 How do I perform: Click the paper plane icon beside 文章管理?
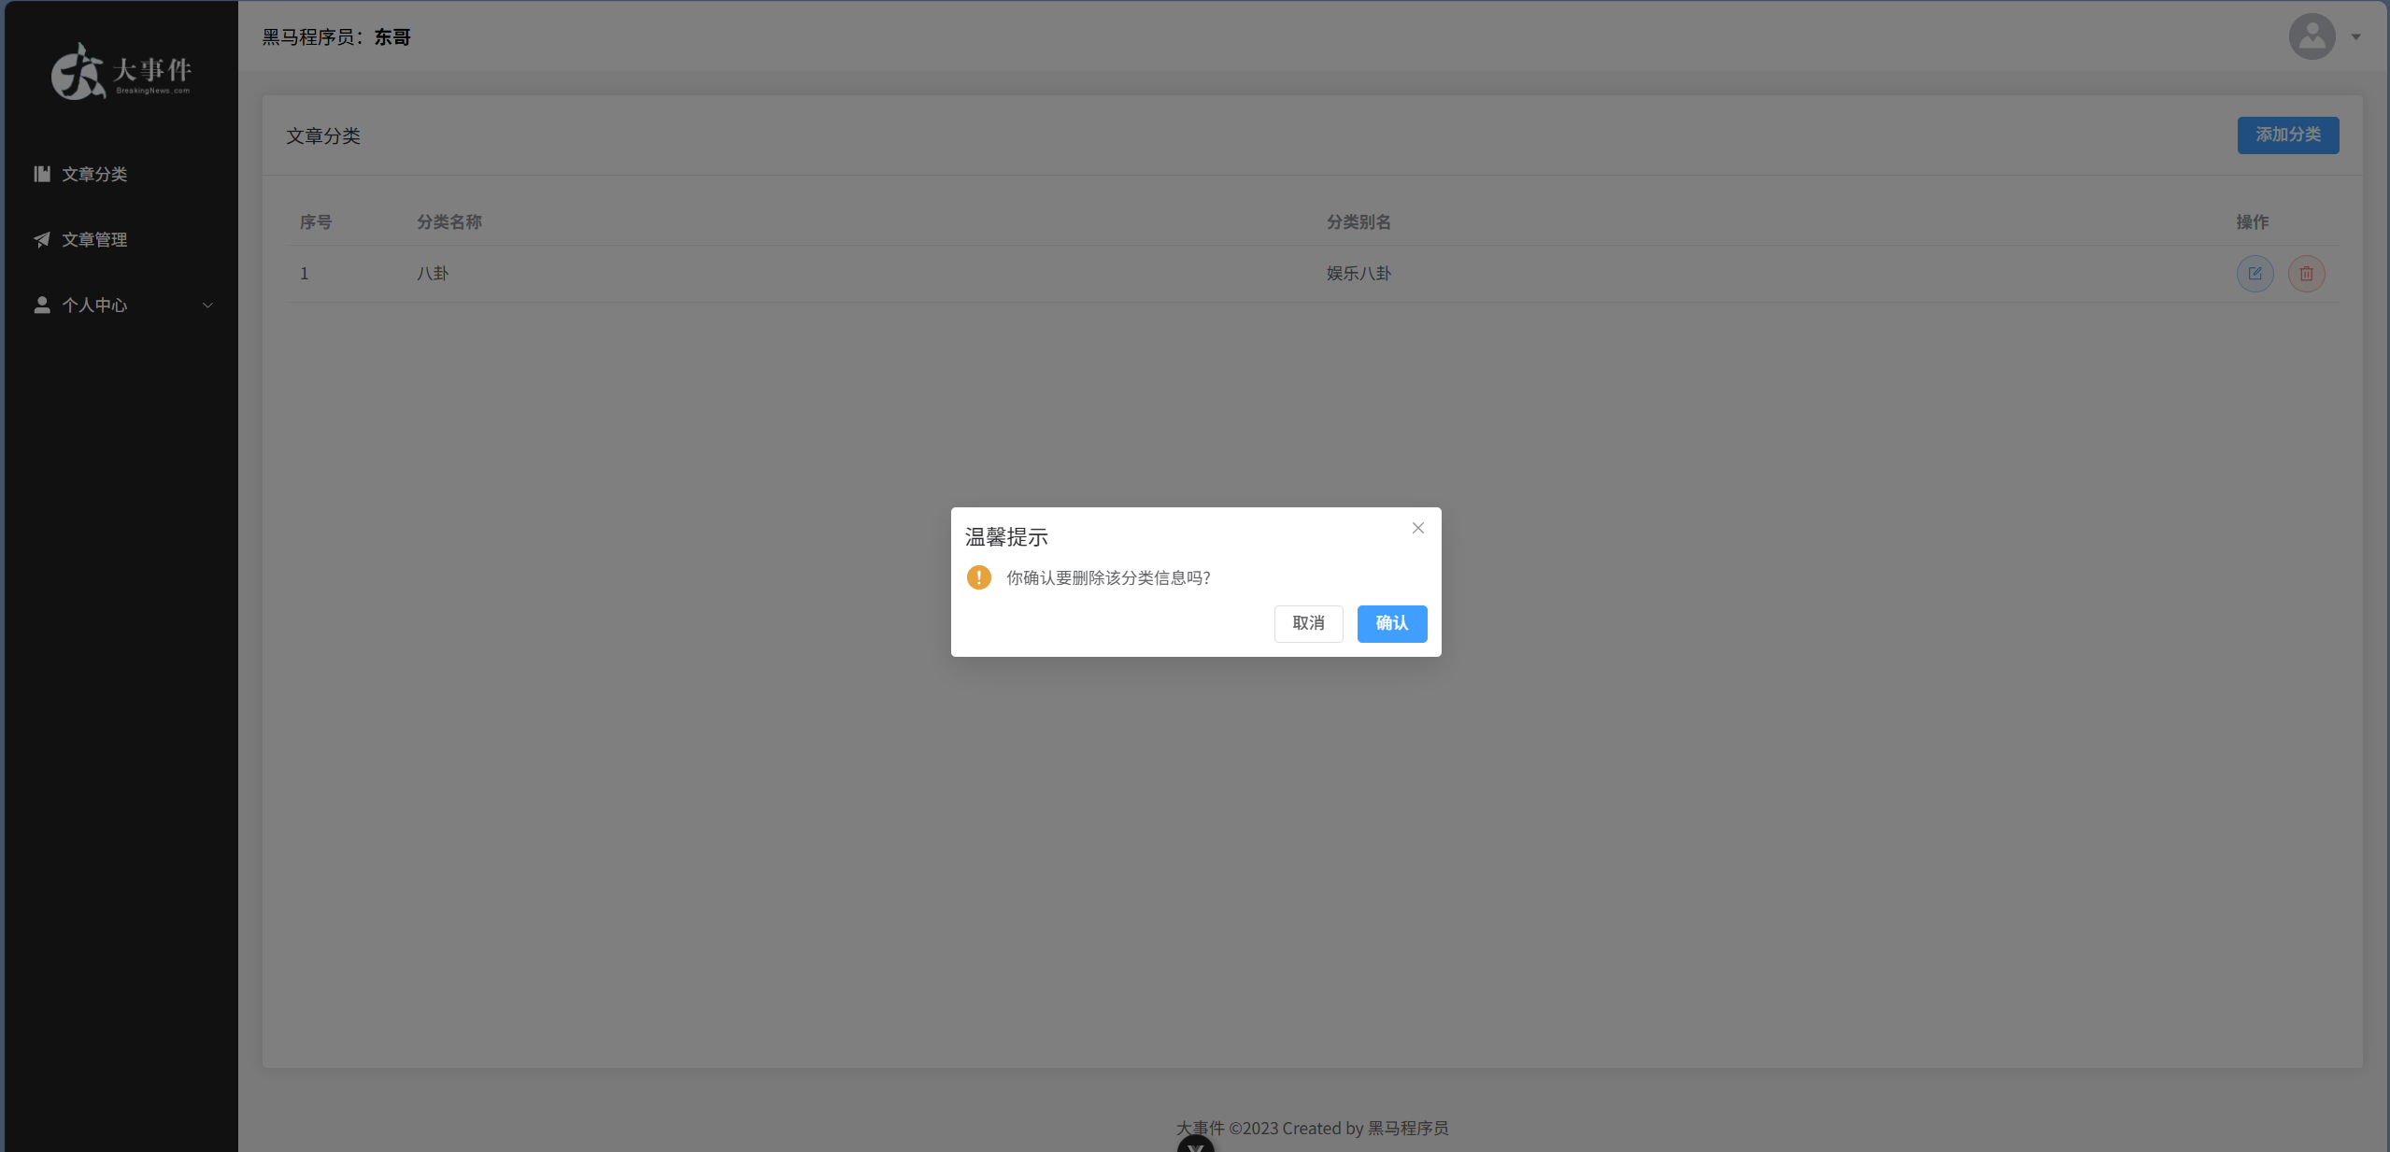pos(41,239)
